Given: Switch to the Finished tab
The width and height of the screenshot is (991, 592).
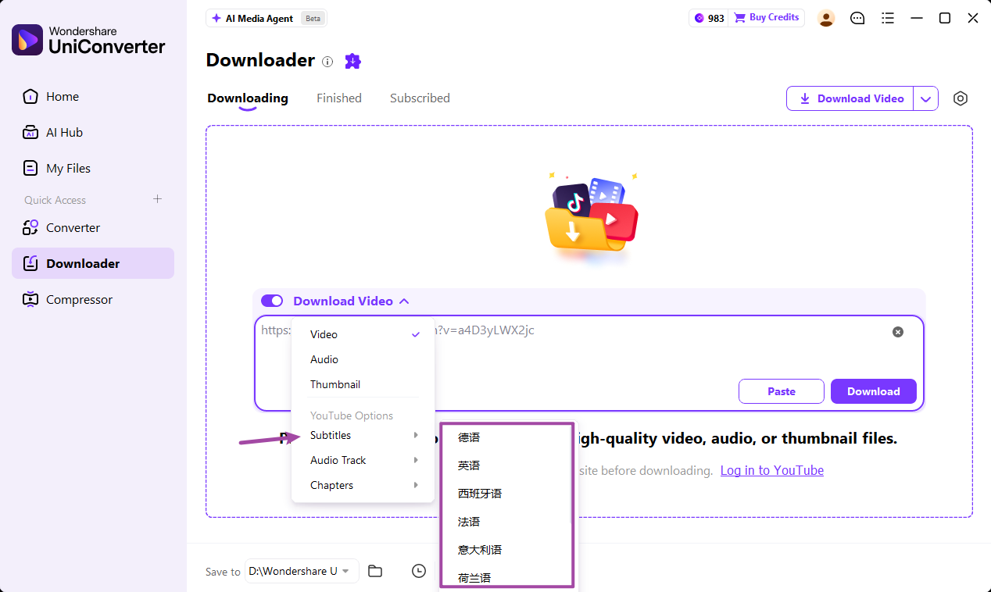Looking at the screenshot, I should tap(339, 98).
